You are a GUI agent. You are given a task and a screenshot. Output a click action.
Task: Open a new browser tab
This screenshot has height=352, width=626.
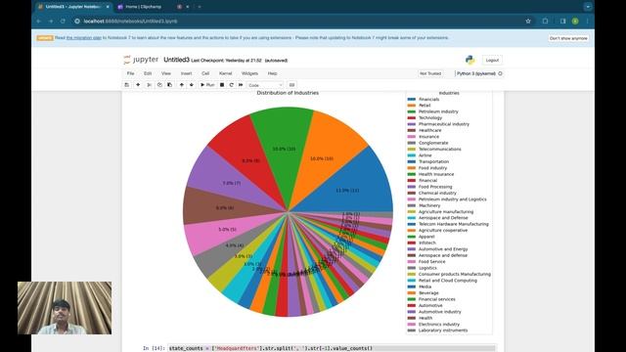coord(200,7)
